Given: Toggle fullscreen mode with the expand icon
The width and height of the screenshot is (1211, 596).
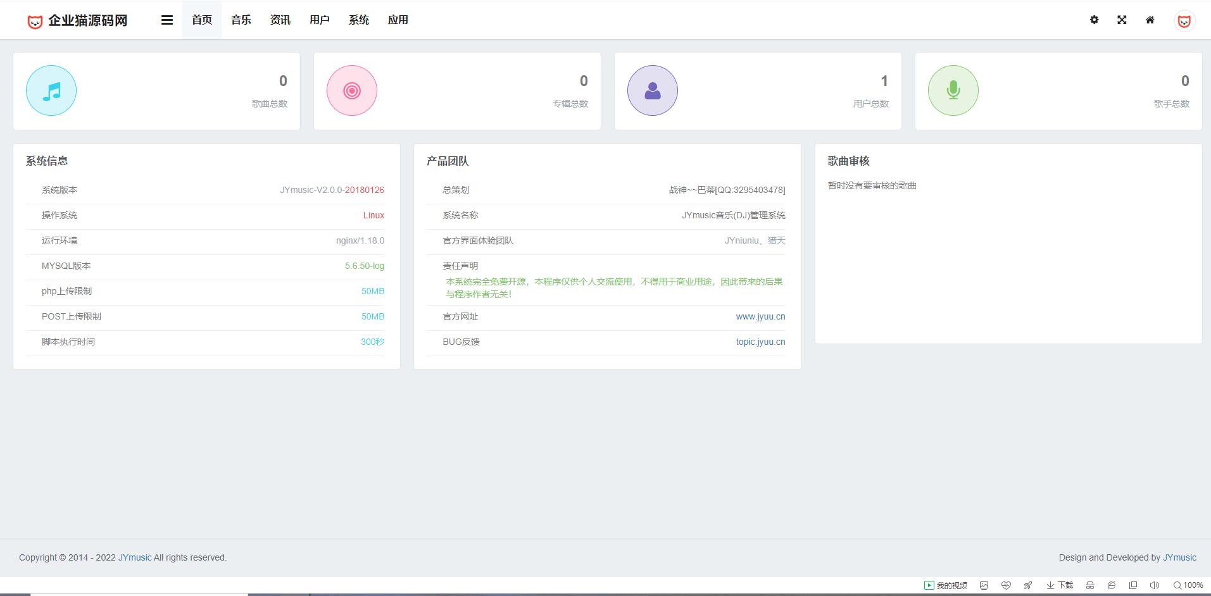Looking at the screenshot, I should pyautogui.click(x=1122, y=20).
